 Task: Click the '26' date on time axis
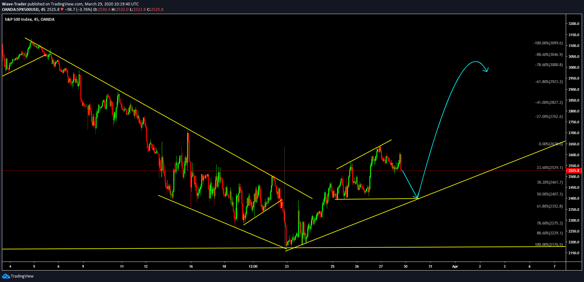[357, 266]
